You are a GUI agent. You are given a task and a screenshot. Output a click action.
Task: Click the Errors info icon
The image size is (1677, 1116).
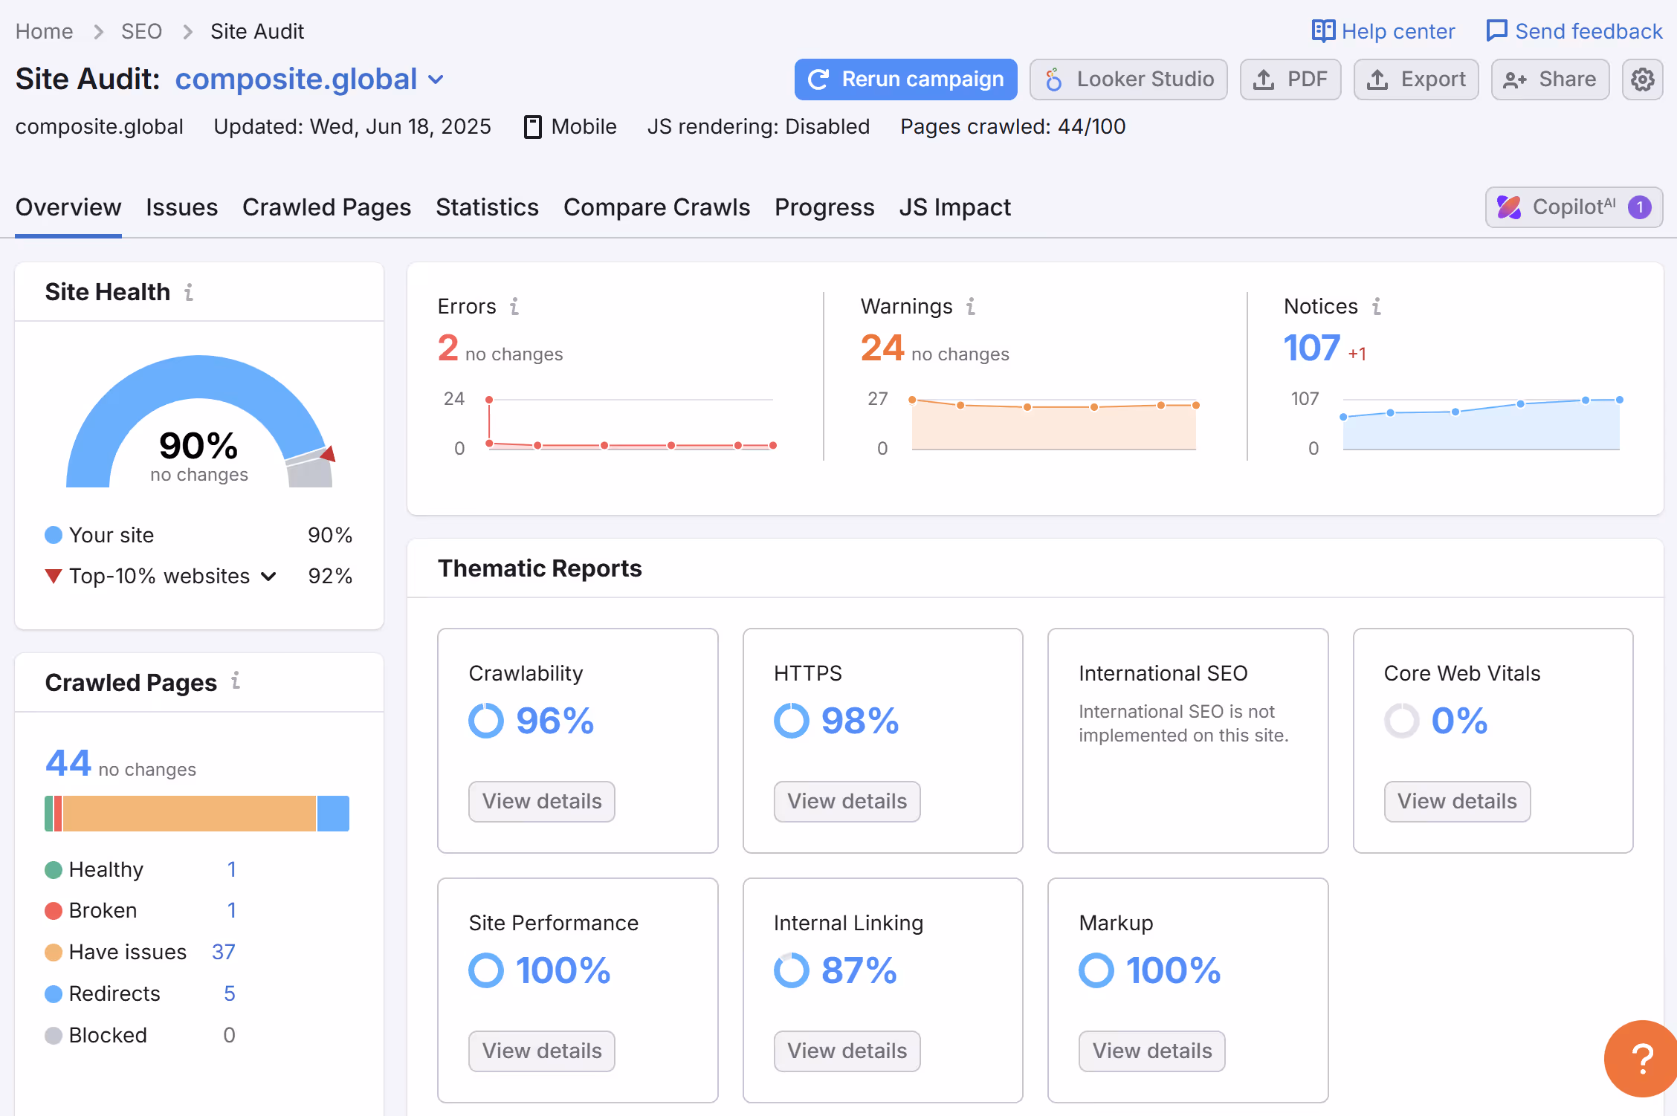click(515, 305)
